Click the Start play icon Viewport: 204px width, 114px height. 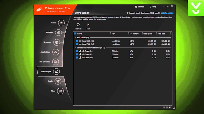(x=88, y=25)
